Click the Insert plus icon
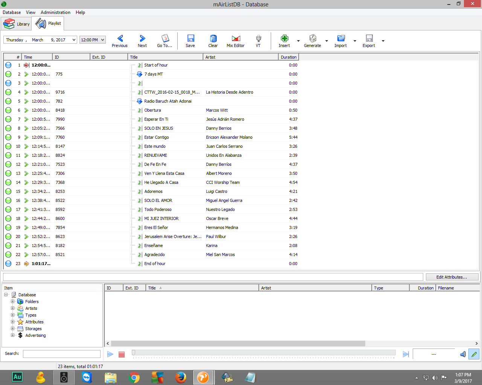The width and height of the screenshot is (482, 385). (285, 38)
